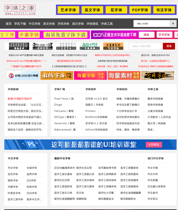
Task: Click the gray search button in navbar
Action: click(173, 24)
